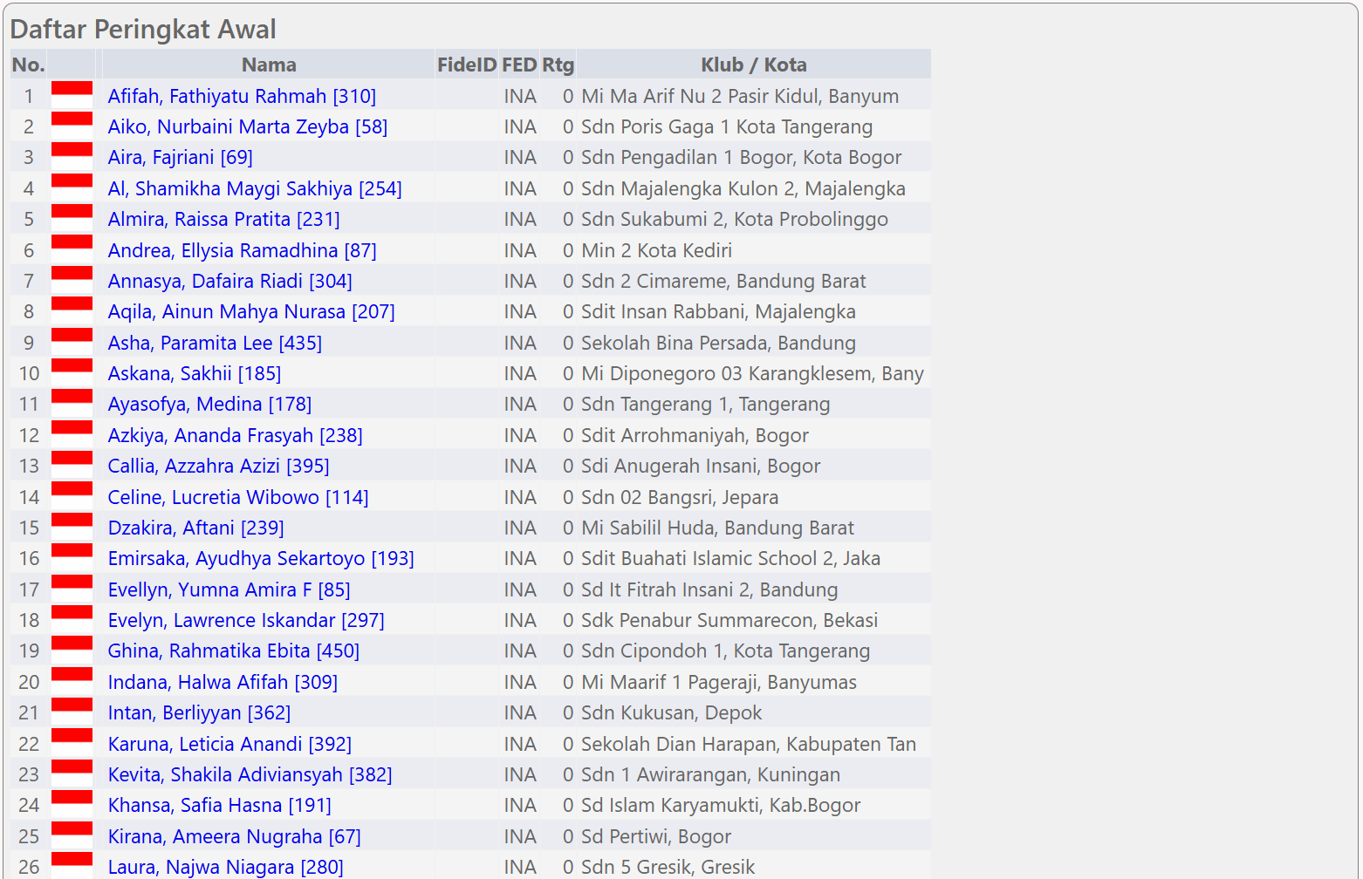This screenshot has width=1363, height=879.
Task: Click the Indonesia flag in row 1
Action: click(72, 94)
